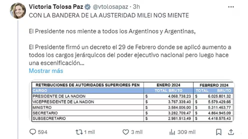Click the FEBRERO 2024 column in image
This screenshot has height=139, width=248.
tap(214, 85)
